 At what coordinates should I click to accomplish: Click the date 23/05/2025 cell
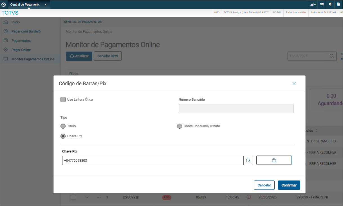[268, 197]
